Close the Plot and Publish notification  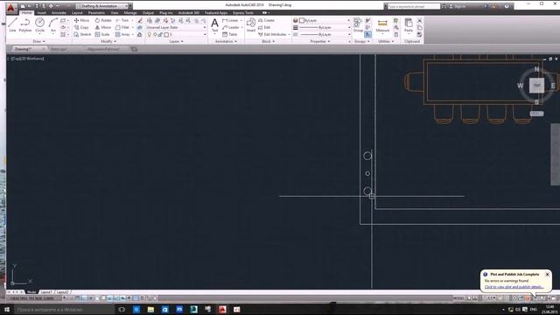547,274
